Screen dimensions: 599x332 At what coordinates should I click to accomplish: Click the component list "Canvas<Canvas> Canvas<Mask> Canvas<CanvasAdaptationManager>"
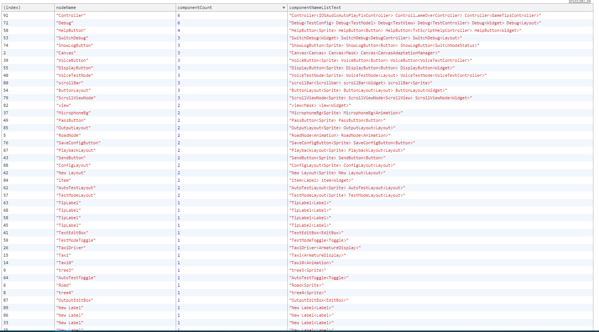click(x=364, y=53)
